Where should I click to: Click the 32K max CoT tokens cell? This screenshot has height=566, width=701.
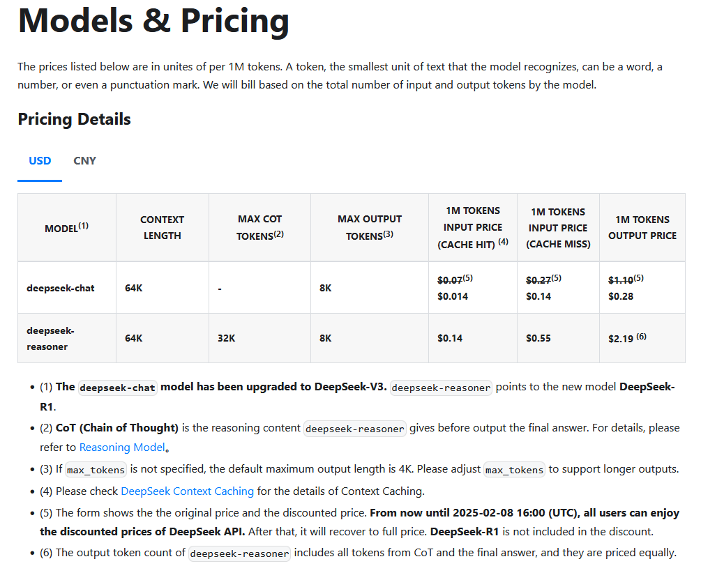(226, 338)
